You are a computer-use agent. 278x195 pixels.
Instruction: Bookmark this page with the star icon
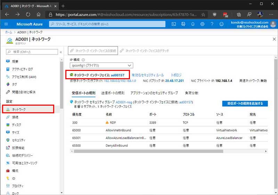click(203, 15)
